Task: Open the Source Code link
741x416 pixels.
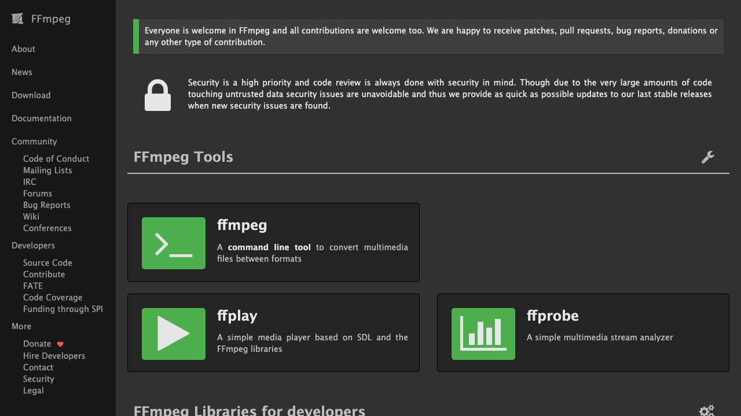Action: pyautogui.click(x=47, y=263)
